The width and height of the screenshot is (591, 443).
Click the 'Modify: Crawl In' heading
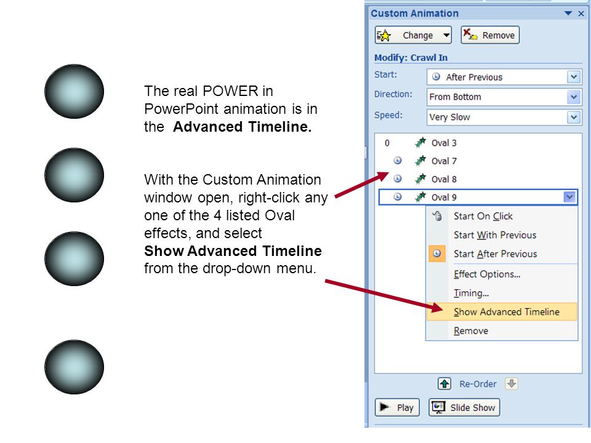(411, 58)
